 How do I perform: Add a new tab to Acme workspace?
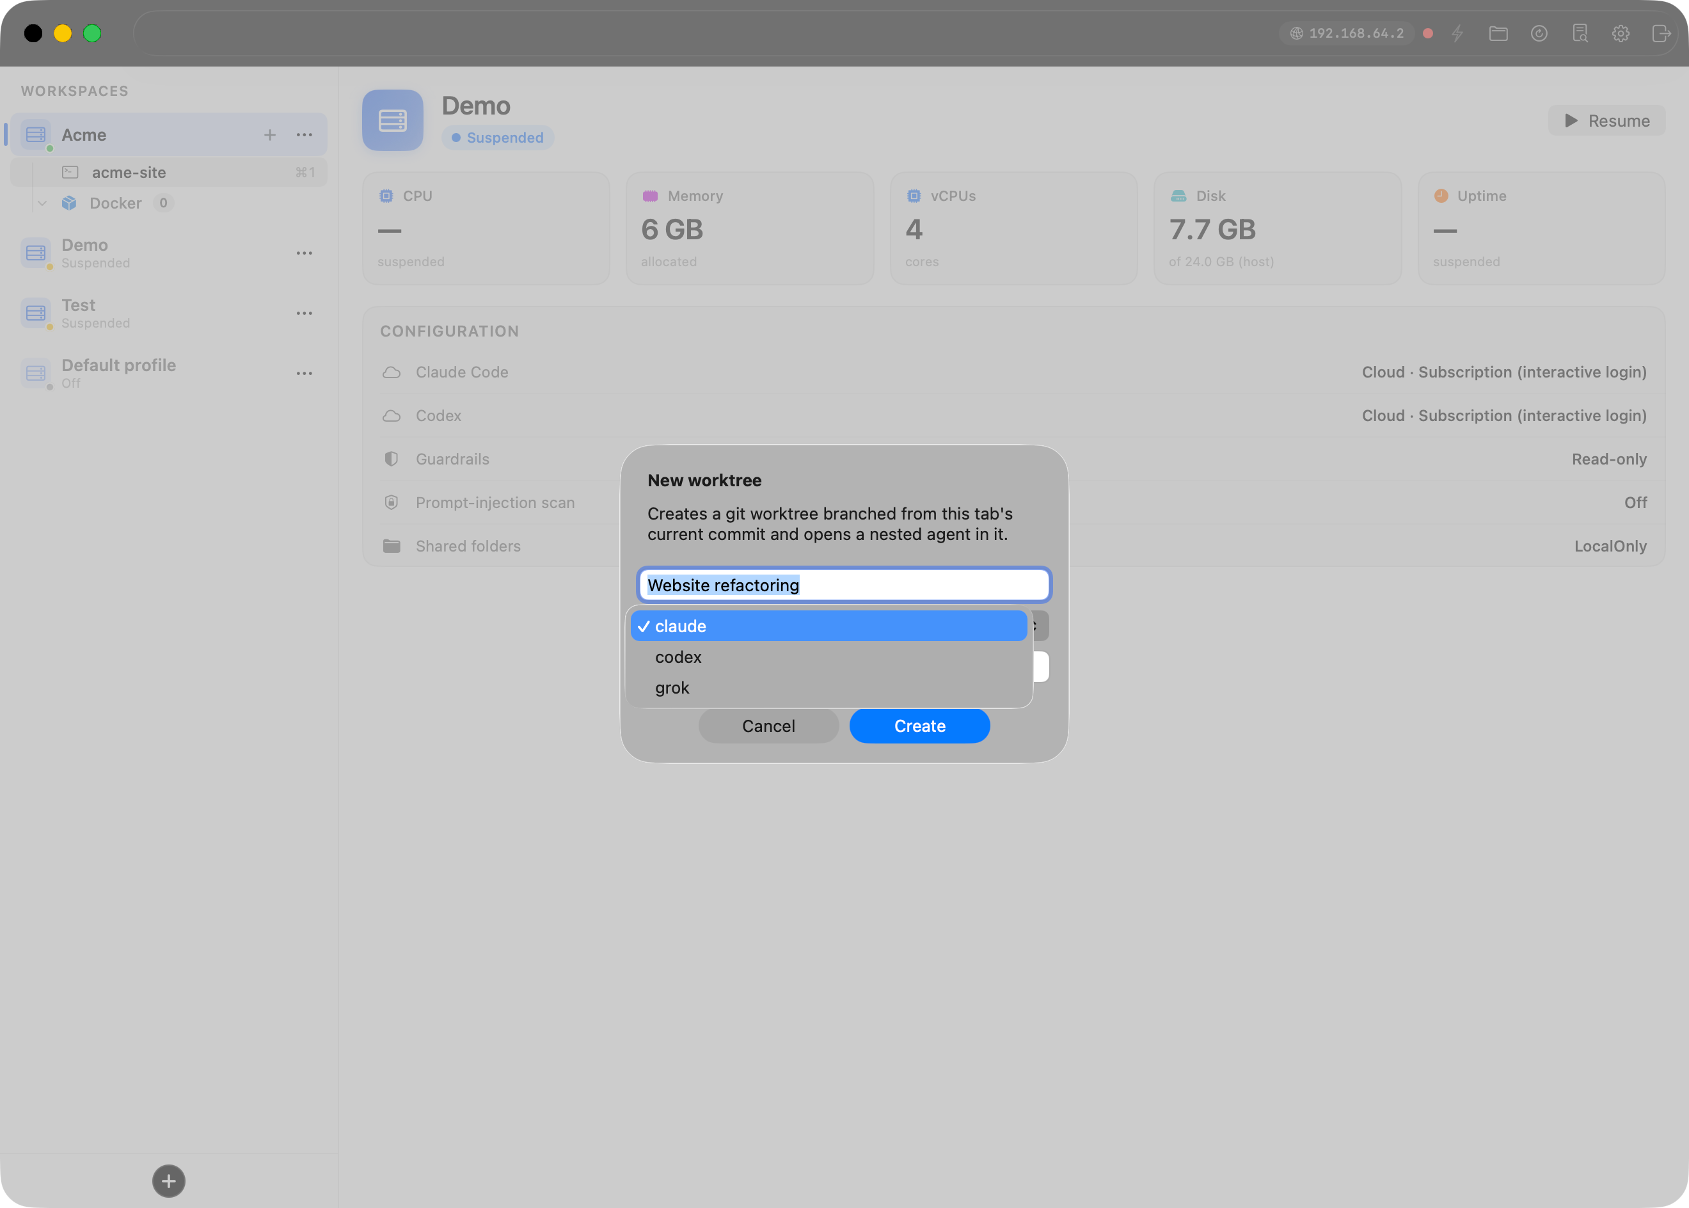pos(270,134)
